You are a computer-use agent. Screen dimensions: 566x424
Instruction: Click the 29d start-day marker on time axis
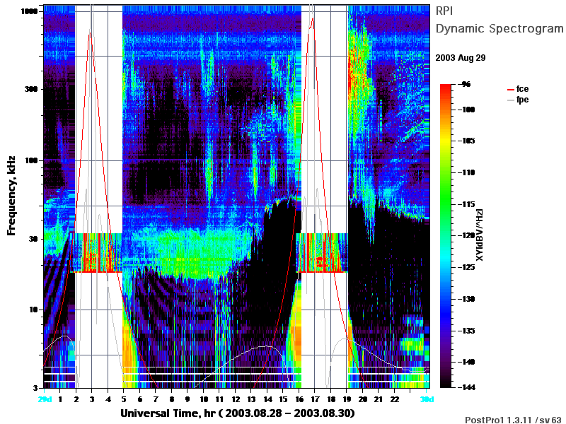tap(45, 399)
